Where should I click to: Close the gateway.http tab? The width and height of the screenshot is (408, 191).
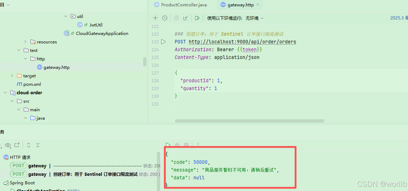click(258, 5)
